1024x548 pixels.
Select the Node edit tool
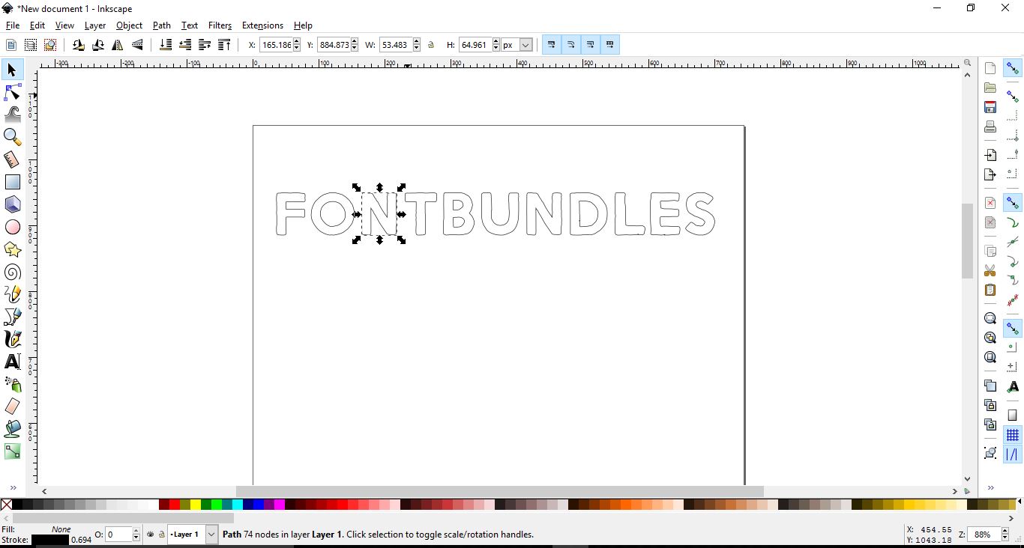click(12, 92)
